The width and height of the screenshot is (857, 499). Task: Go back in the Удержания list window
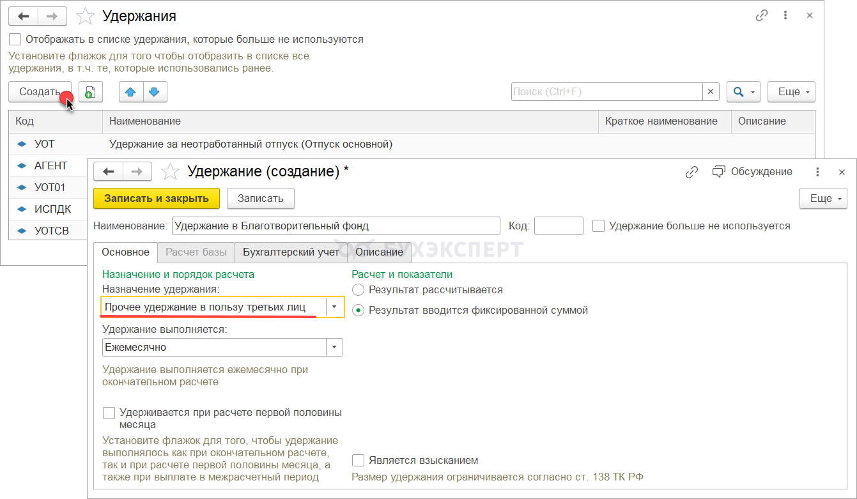tap(24, 16)
